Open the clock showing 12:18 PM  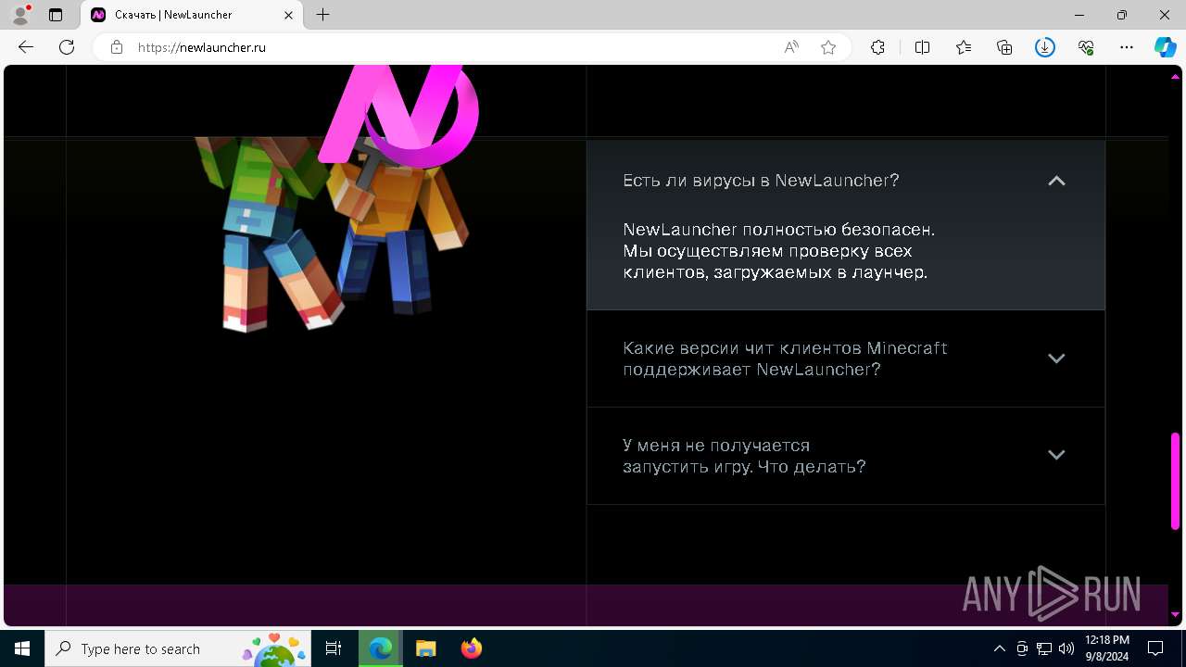click(1106, 648)
